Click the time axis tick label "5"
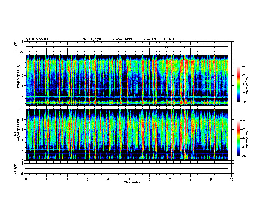Screen dimensions: 261x201 [x=129, y=179]
